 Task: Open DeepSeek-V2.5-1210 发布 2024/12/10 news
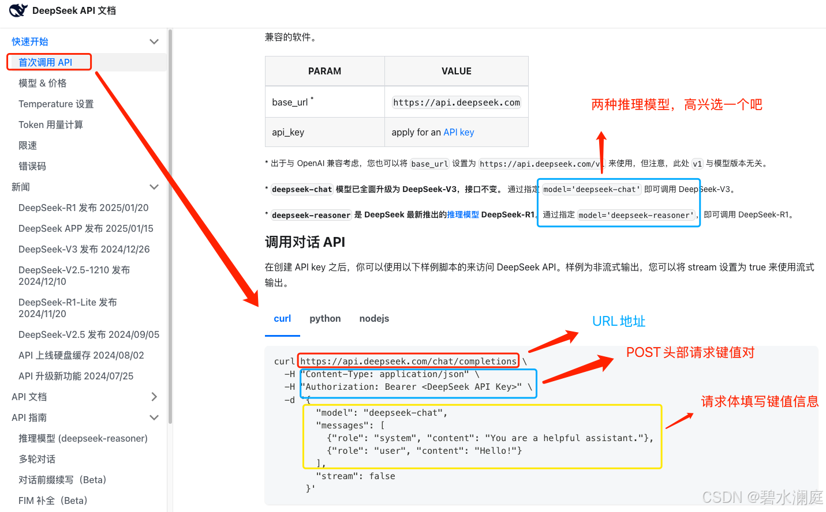[x=74, y=276]
